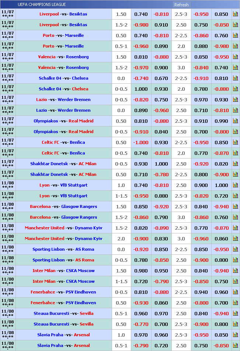Select Barcelona vs Glasgow Rangers 1.50 handicap match
The image size is (240, 351).
pyautogui.click(x=63, y=207)
